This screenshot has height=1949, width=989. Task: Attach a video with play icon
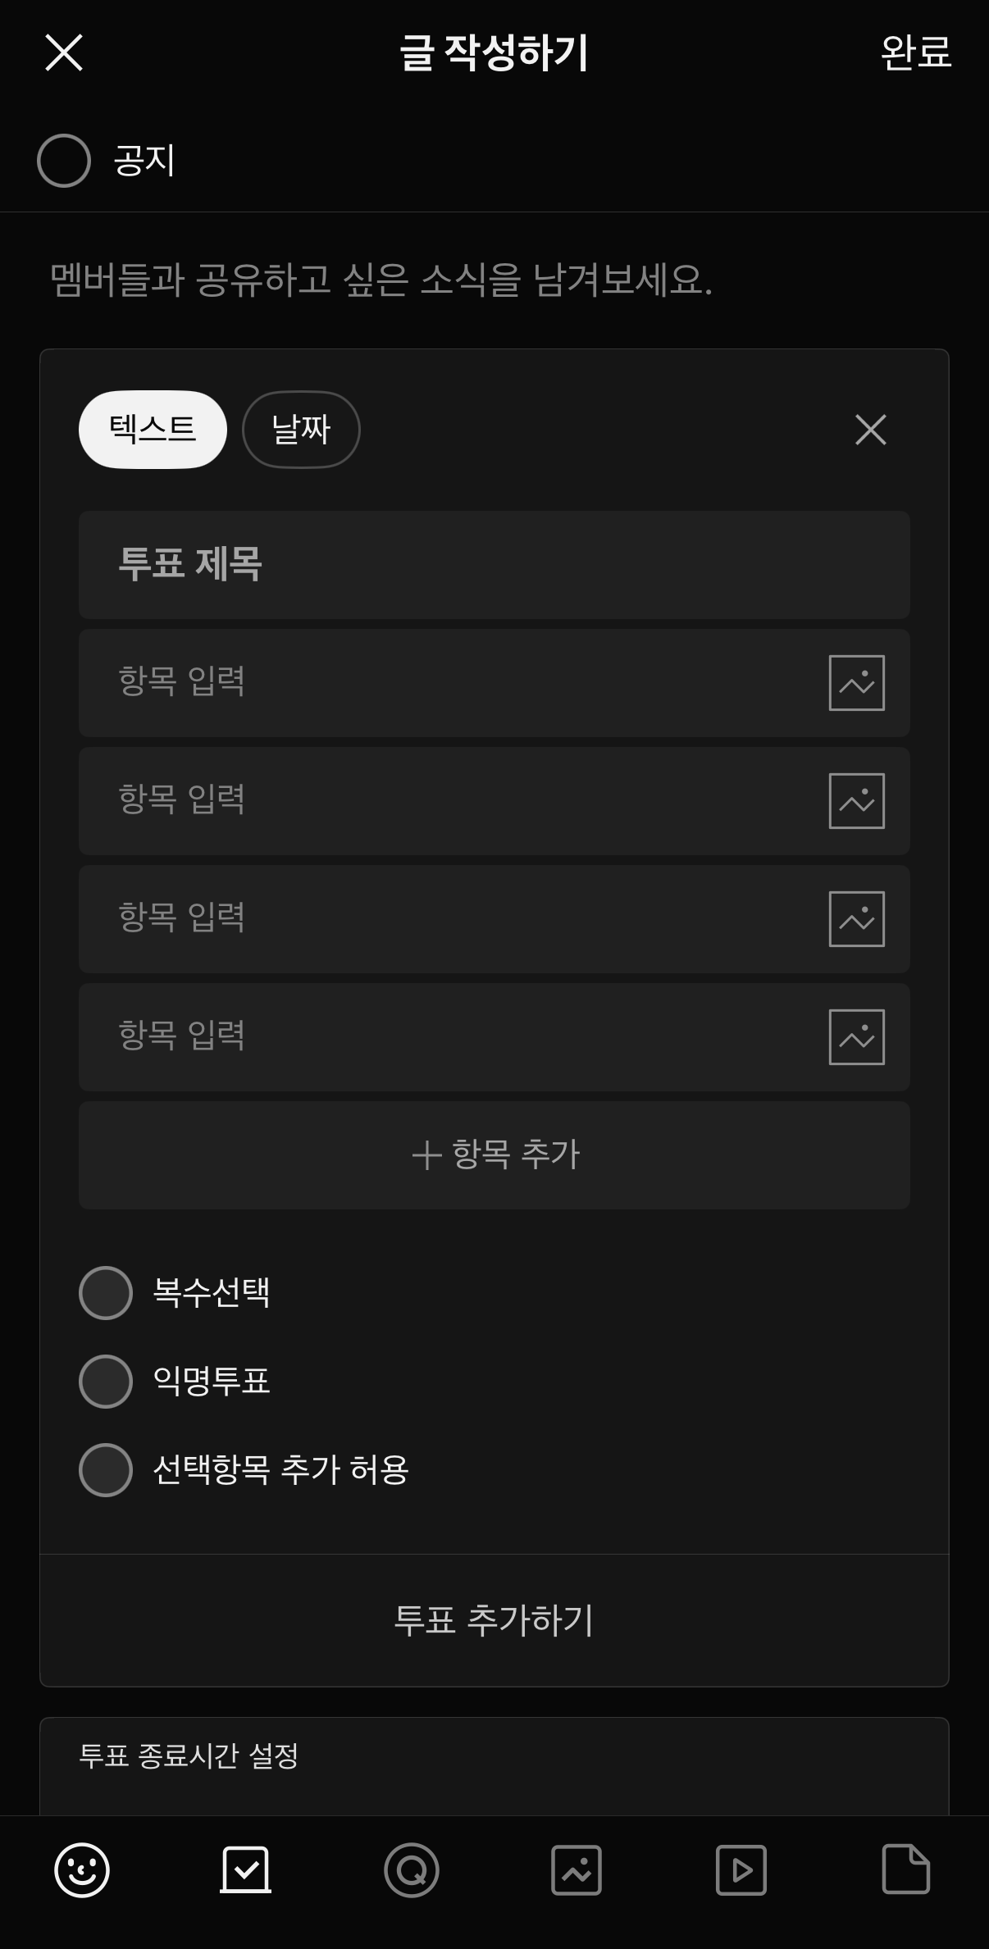coord(741,1870)
